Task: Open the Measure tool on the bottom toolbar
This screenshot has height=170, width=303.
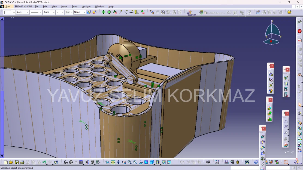Action: [x=226, y=162]
